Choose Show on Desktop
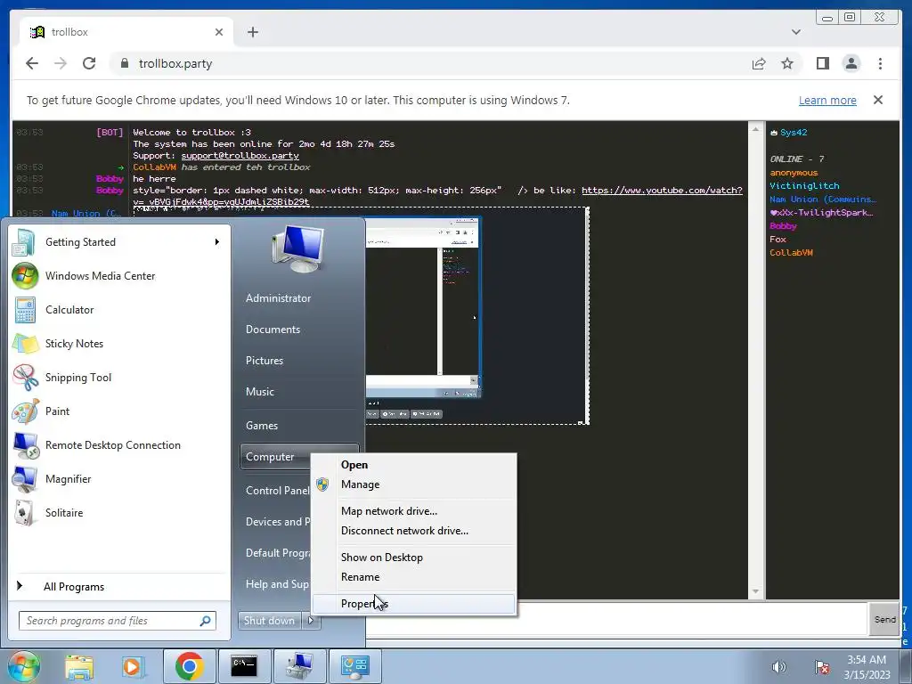Image resolution: width=912 pixels, height=684 pixels. (x=414, y=558)
